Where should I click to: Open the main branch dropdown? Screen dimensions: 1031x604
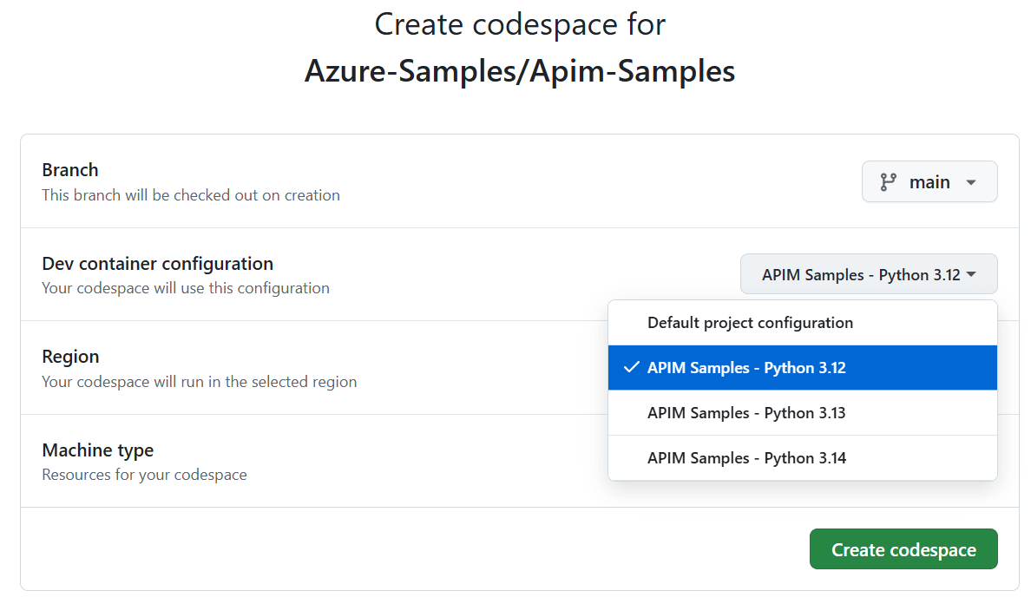[x=929, y=182]
